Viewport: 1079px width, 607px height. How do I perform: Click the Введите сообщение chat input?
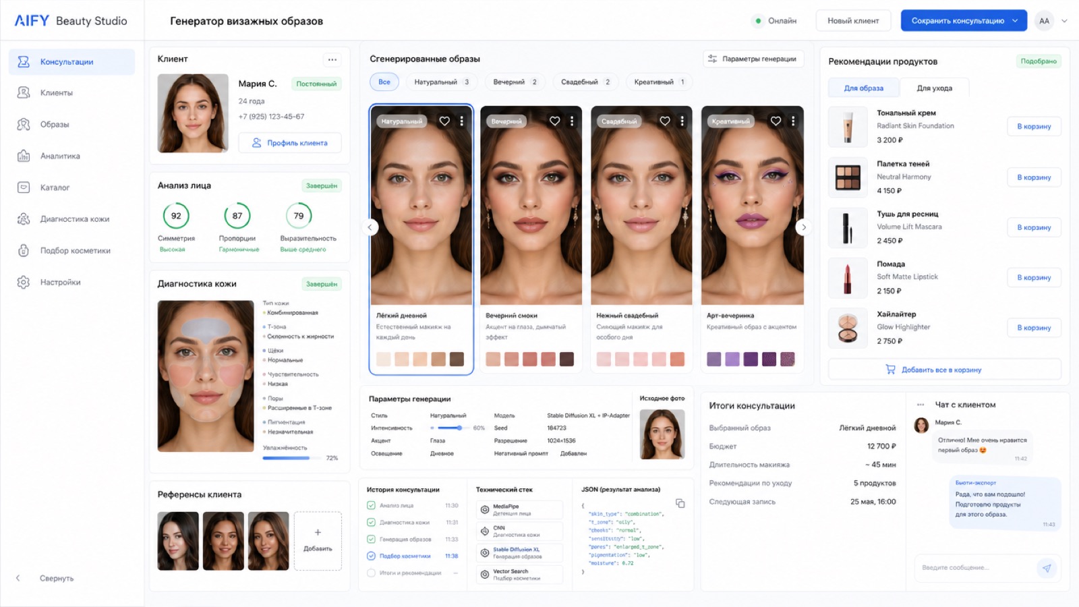[x=975, y=568]
